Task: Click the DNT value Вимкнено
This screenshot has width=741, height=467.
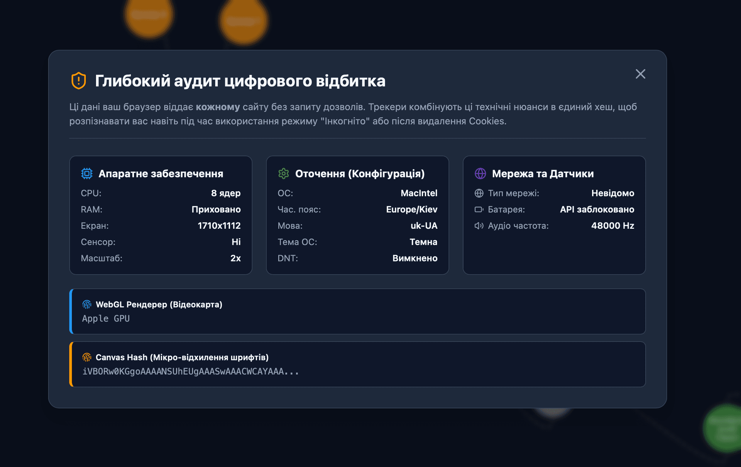Action: click(x=415, y=258)
